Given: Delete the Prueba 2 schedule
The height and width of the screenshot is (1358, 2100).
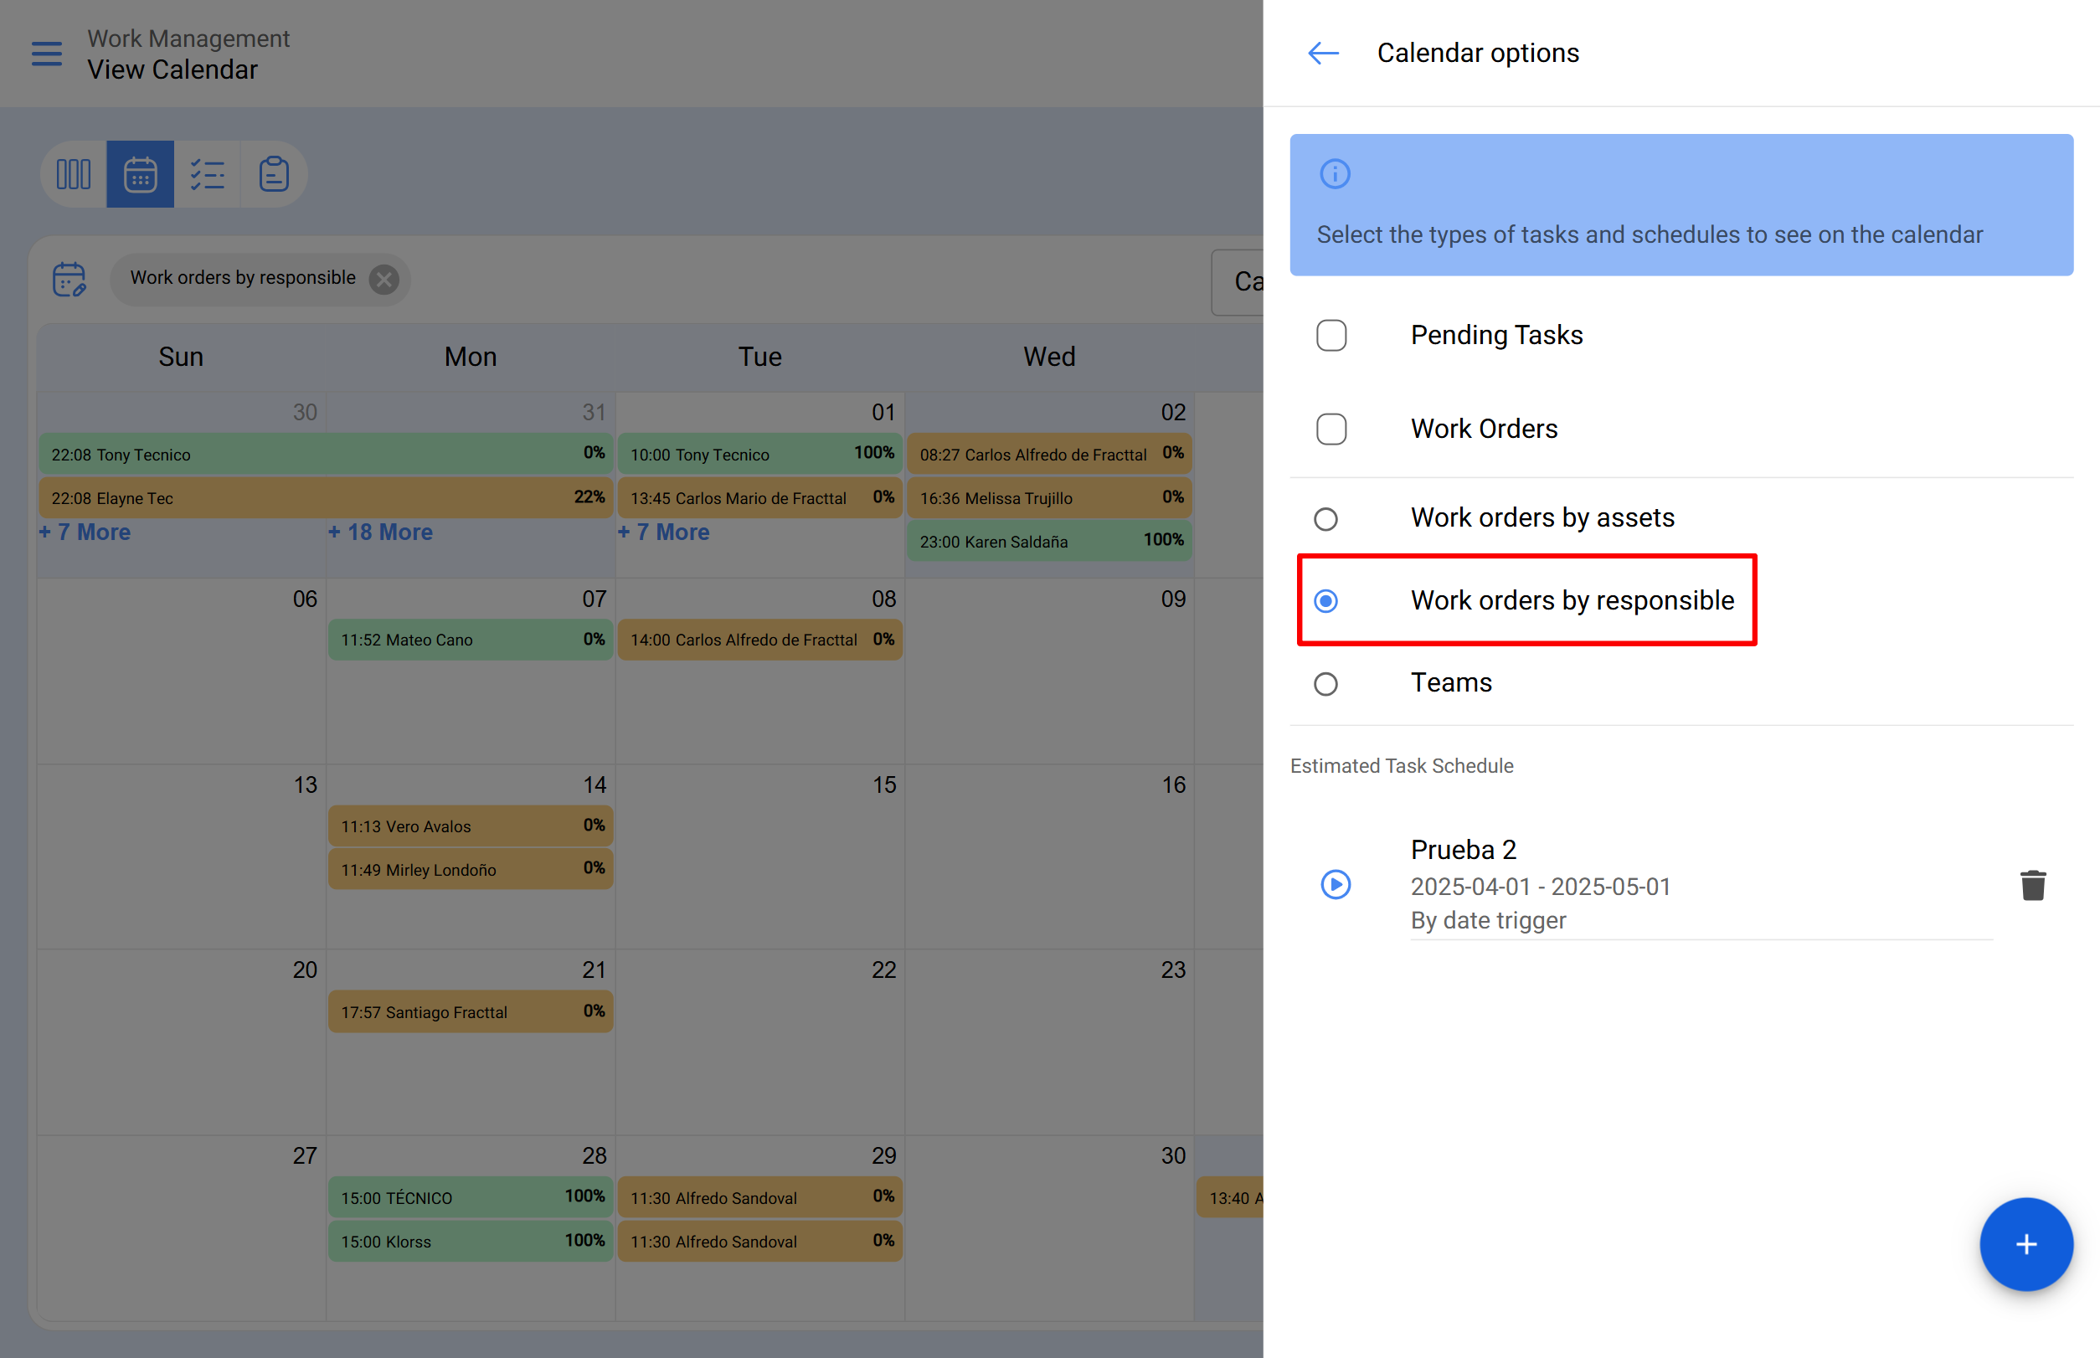Looking at the screenshot, I should (x=2032, y=885).
